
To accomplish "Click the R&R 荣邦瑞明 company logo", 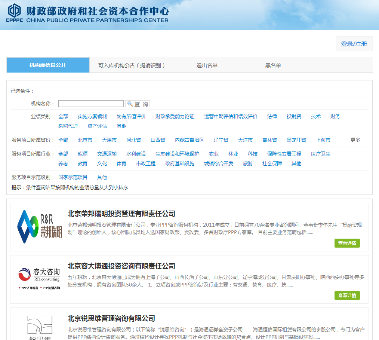I will pyautogui.click(x=40, y=227).
